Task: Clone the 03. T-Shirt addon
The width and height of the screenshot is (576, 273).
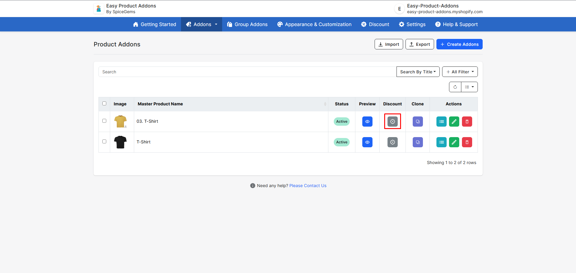Action: [x=418, y=122]
